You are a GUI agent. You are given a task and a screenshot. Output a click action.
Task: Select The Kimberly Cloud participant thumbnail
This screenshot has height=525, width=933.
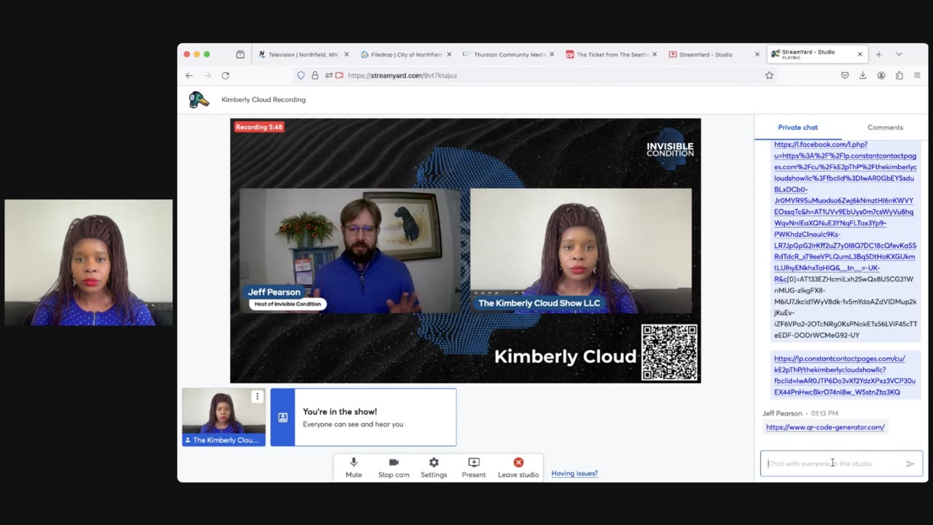[x=224, y=416]
